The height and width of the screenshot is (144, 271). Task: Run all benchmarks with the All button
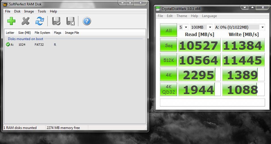(169, 30)
